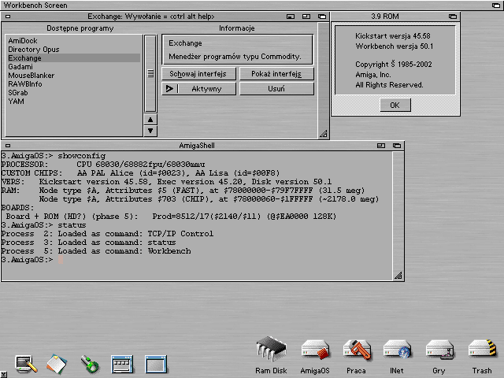Click the 3.9 ROM window depth gadget
The width and height of the screenshot is (504, 378).
pyautogui.click(x=453, y=17)
